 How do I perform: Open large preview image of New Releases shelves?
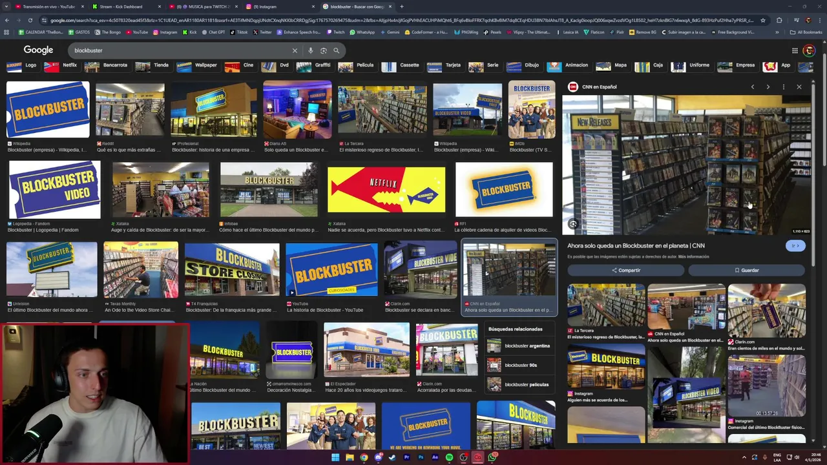686,165
